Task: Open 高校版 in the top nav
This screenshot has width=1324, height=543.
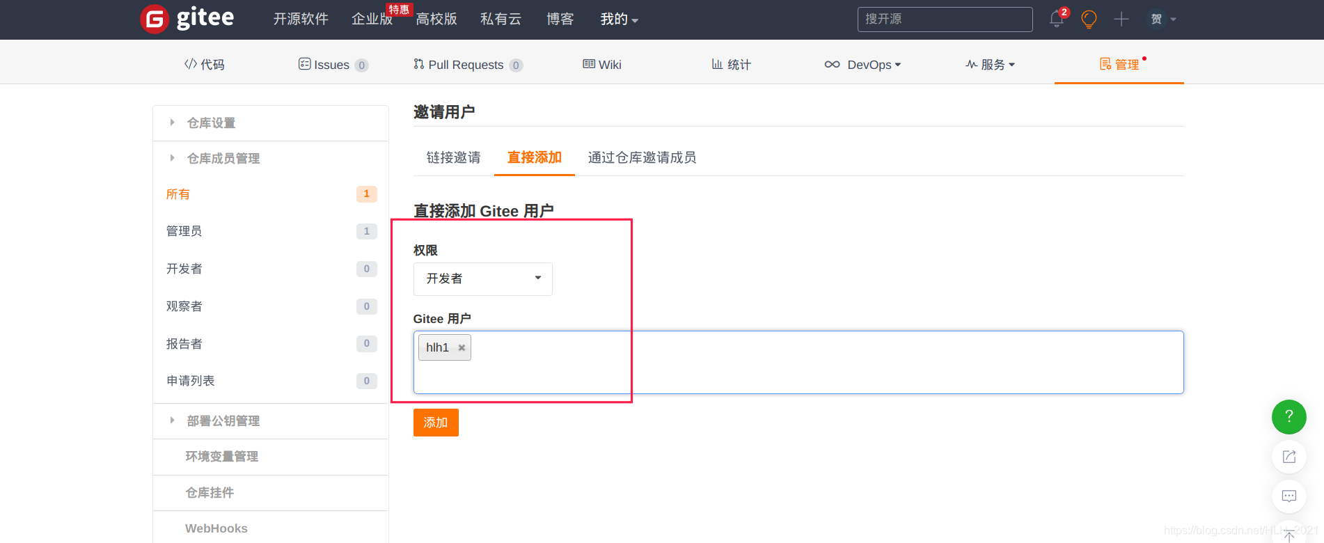Action: click(x=436, y=19)
